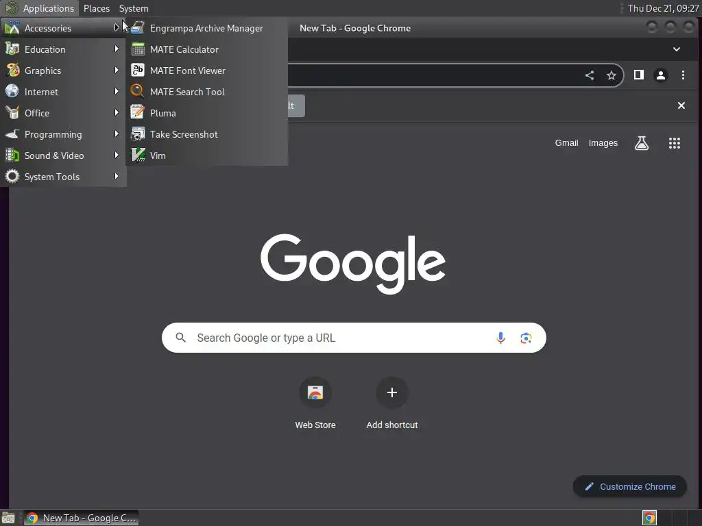Screen dimensions: 702x526
Task: Open Web Store shortcut icon
Action: click(315, 392)
